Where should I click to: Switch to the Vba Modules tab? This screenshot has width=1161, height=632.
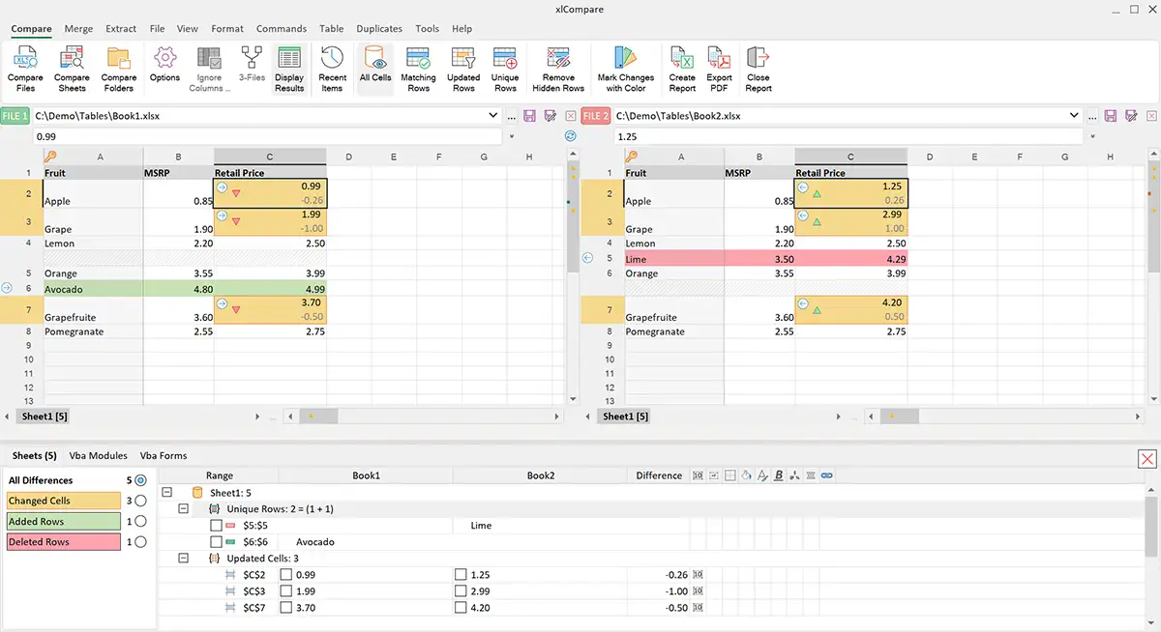pyautogui.click(x=97, y=455)
